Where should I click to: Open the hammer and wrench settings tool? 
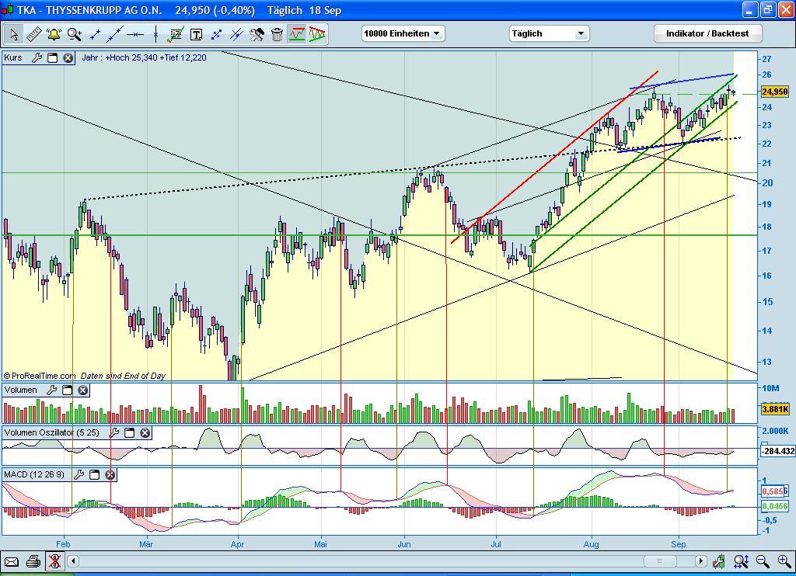pyautogui.click(x=257, y=34)
